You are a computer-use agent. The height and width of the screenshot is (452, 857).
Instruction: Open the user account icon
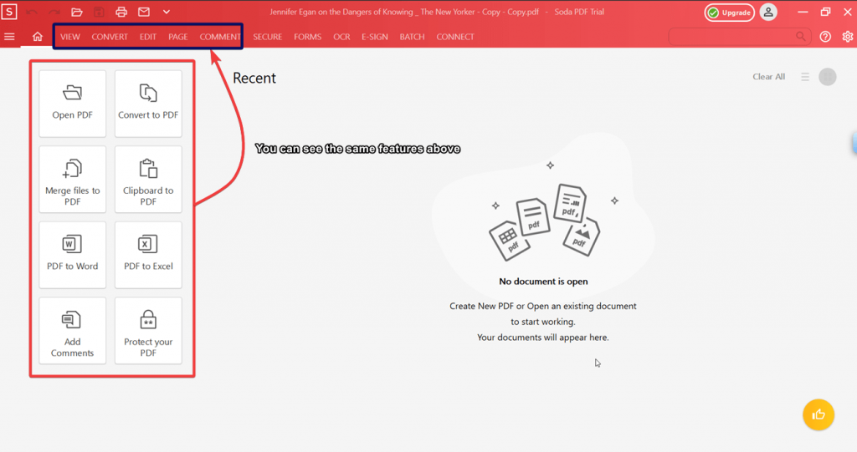pyautogui.click(x=768, y=12)
